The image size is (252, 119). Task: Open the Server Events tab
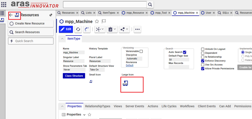pos(135,106)
